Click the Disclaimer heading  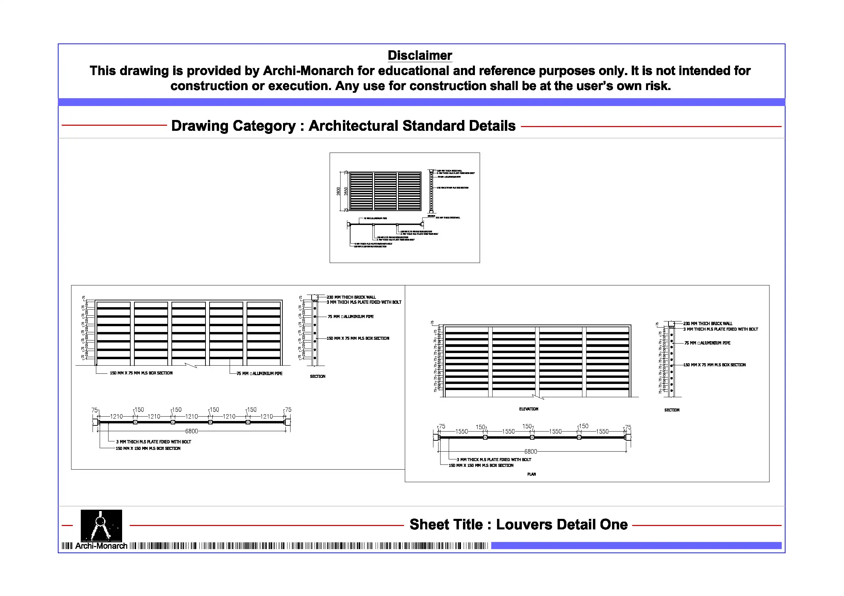[420, 55]
